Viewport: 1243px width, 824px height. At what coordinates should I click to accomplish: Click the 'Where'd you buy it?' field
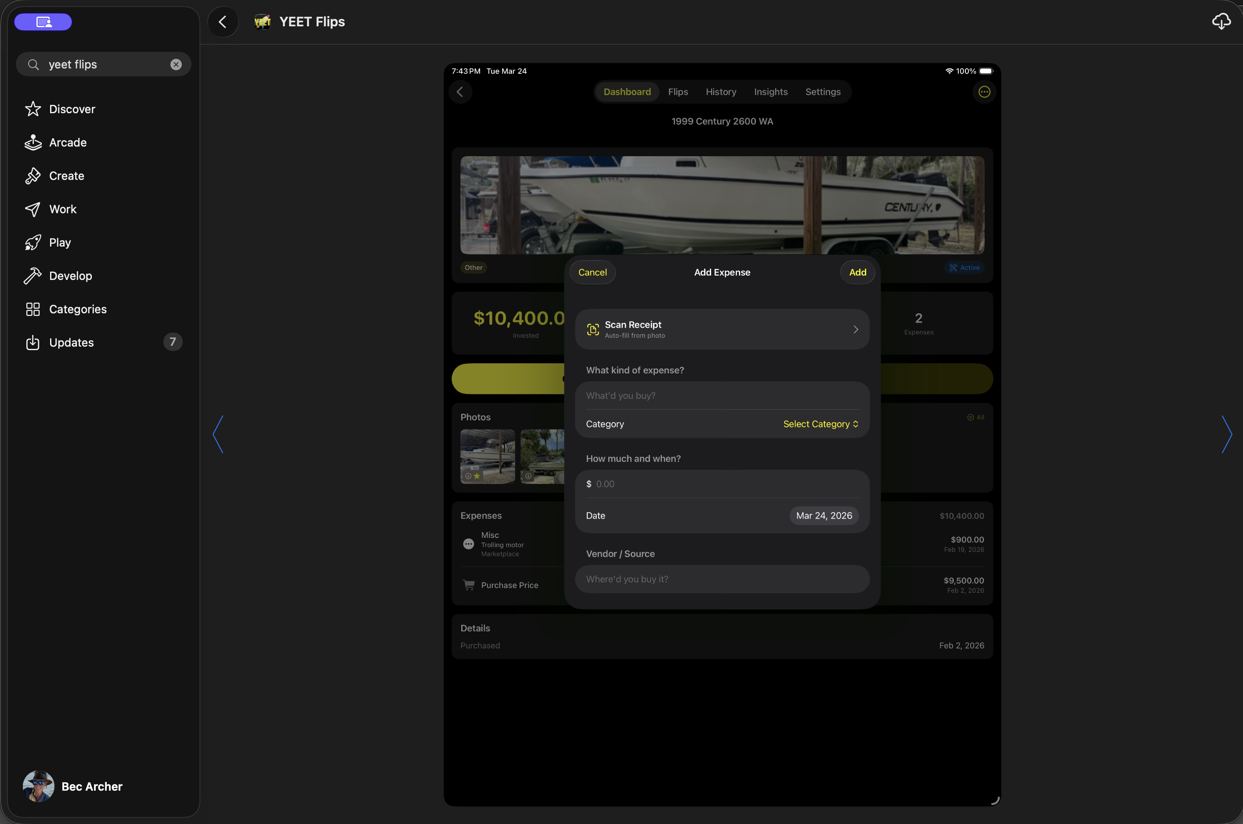click(x=722, y=579)
